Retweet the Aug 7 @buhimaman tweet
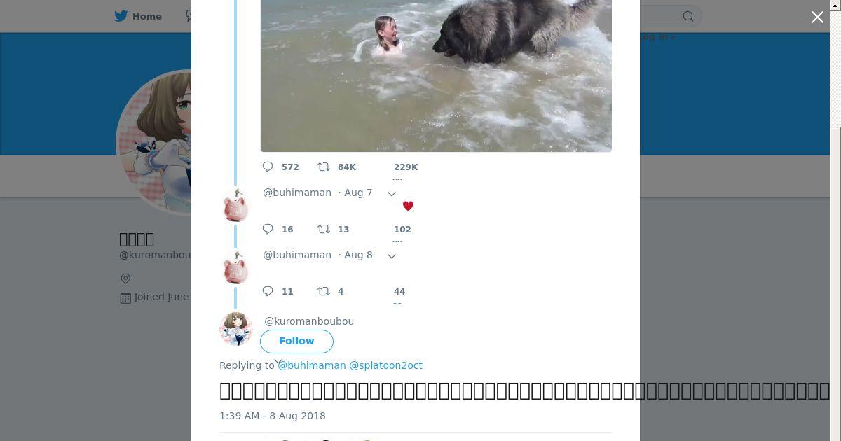 coord(324,229)
